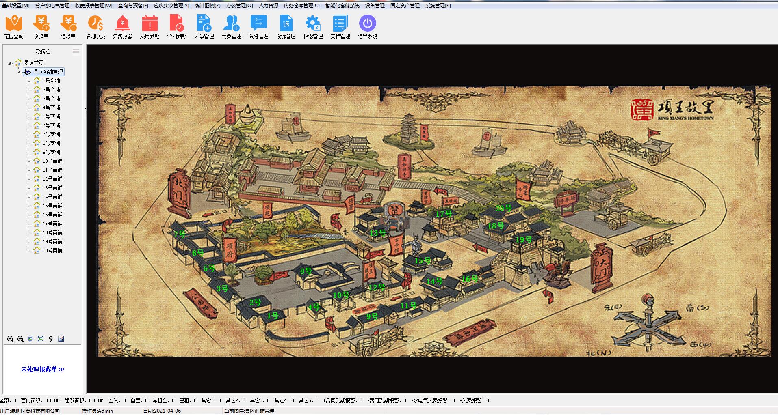778x415 pixels.
Task: Click the fit image to window icon
Action: click(x=41, y=339)
